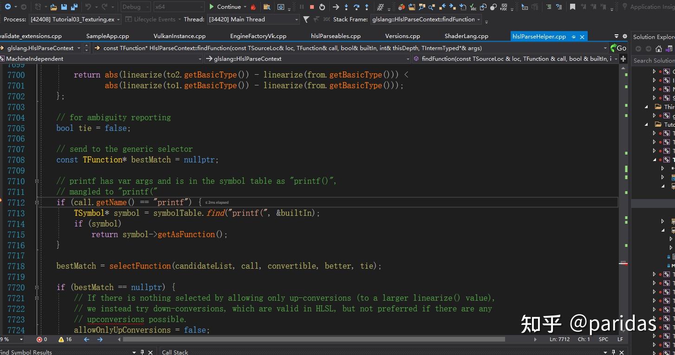Click the Step Over icon
The height and width of the screenshot is (355, 675).
357,7
